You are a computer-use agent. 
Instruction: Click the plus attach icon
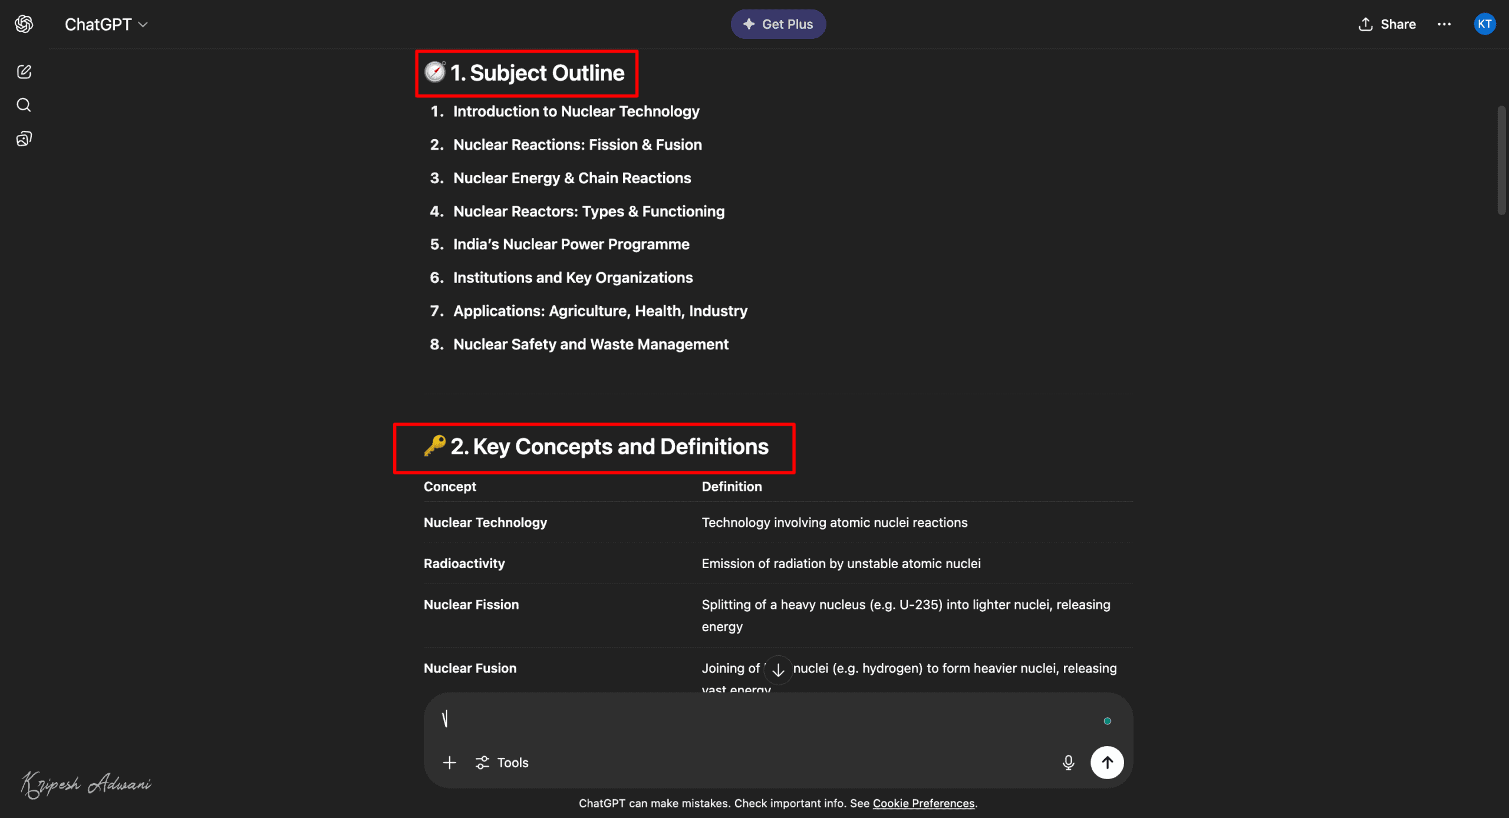[449, 763]
